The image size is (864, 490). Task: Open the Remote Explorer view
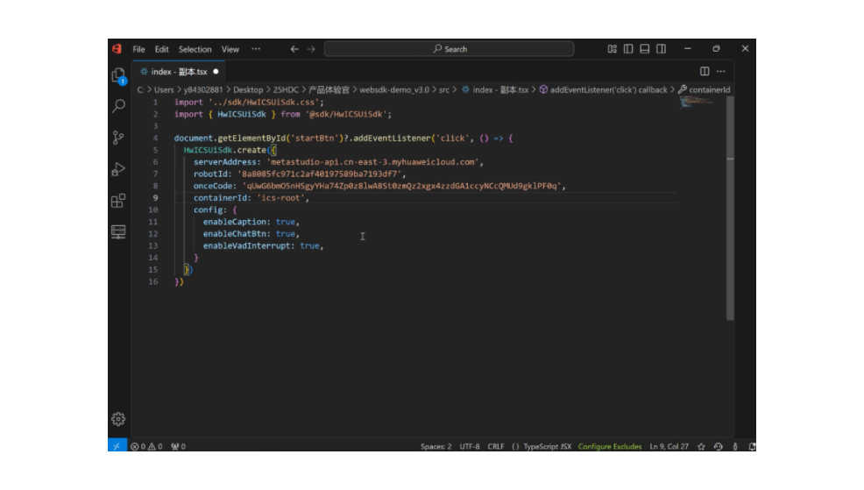(118, 232)
